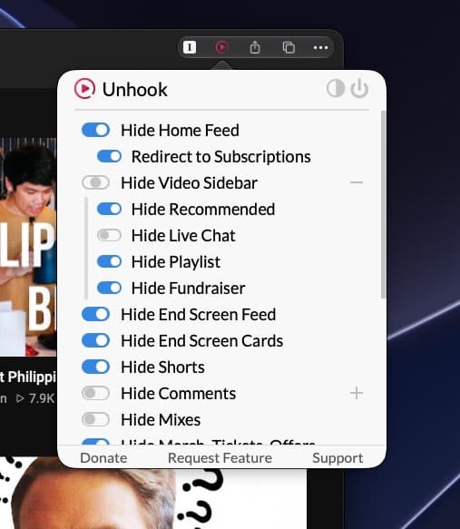Click the Unhook logo in popup header
This screenshot has height=529, width=460.
[x=84, y=89]
